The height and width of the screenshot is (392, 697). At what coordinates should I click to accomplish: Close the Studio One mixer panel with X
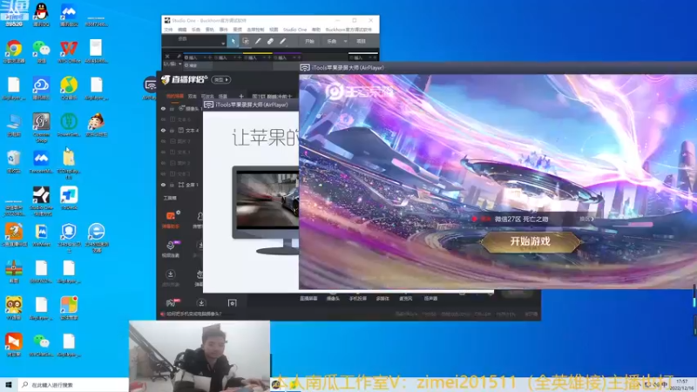tap(167, 57)
